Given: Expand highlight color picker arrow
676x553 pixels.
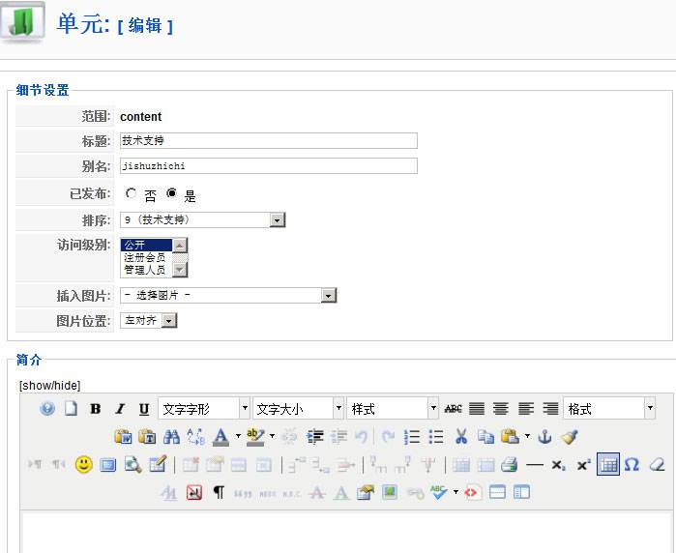Looking at the screenshot, I should click(272, 437).
